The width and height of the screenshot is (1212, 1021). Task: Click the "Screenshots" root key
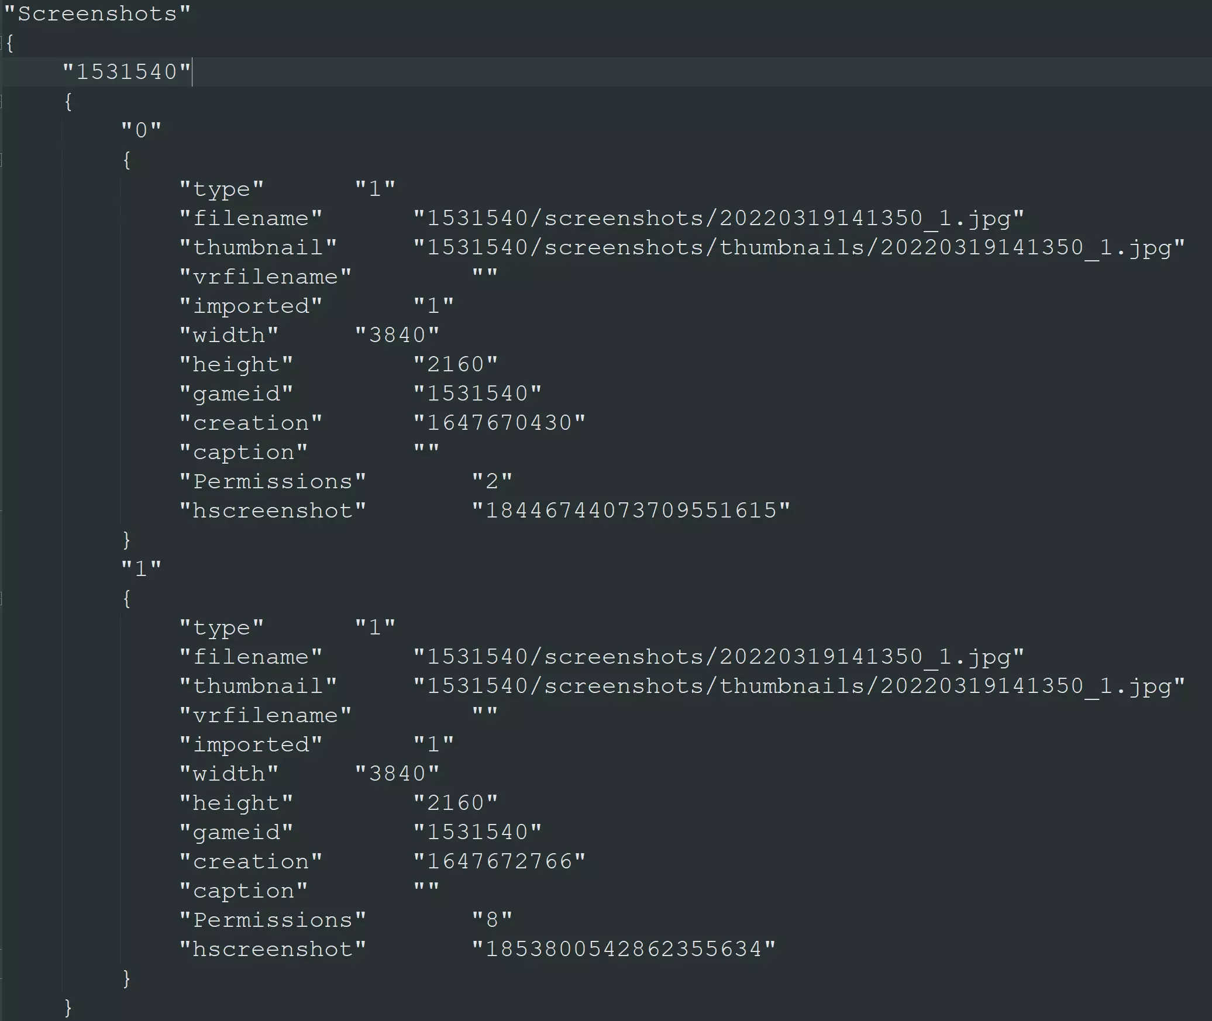point(97,14)
